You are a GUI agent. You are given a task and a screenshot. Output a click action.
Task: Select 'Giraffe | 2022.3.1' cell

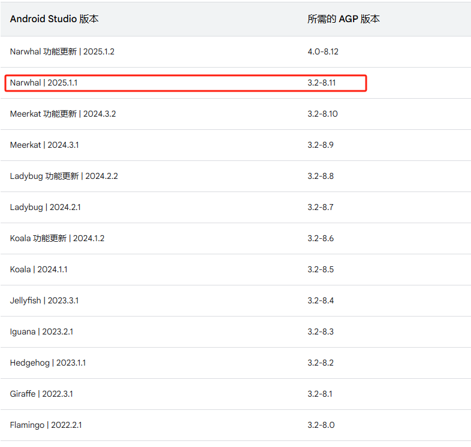(41, 394)
